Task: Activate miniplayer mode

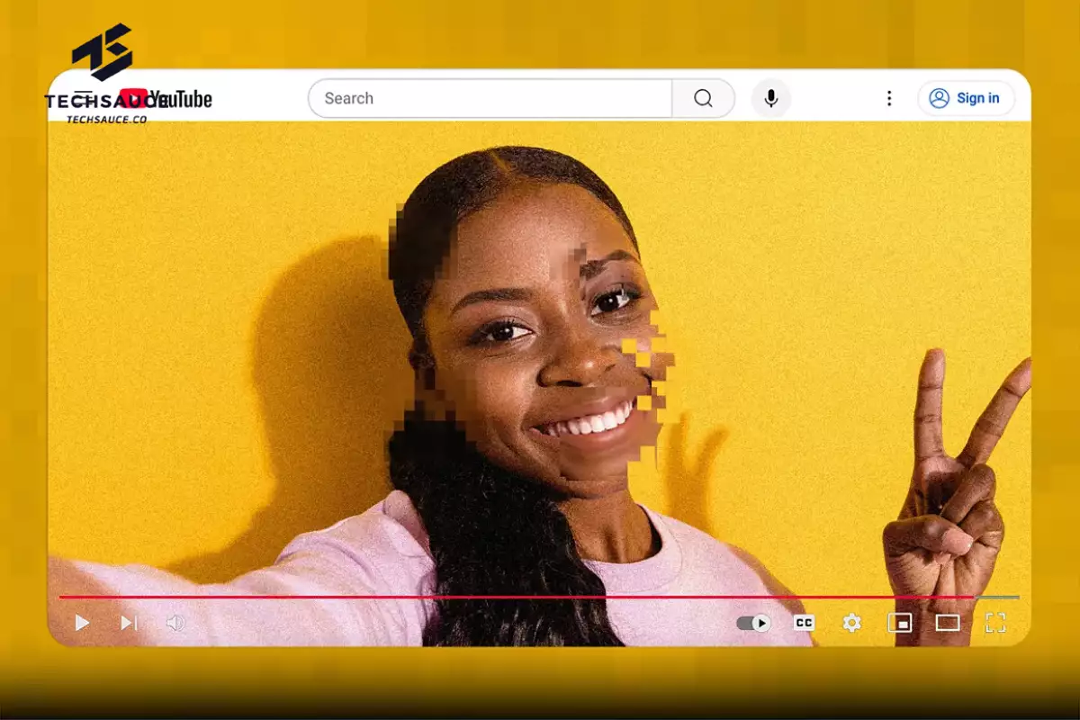Action: (898, 622)
